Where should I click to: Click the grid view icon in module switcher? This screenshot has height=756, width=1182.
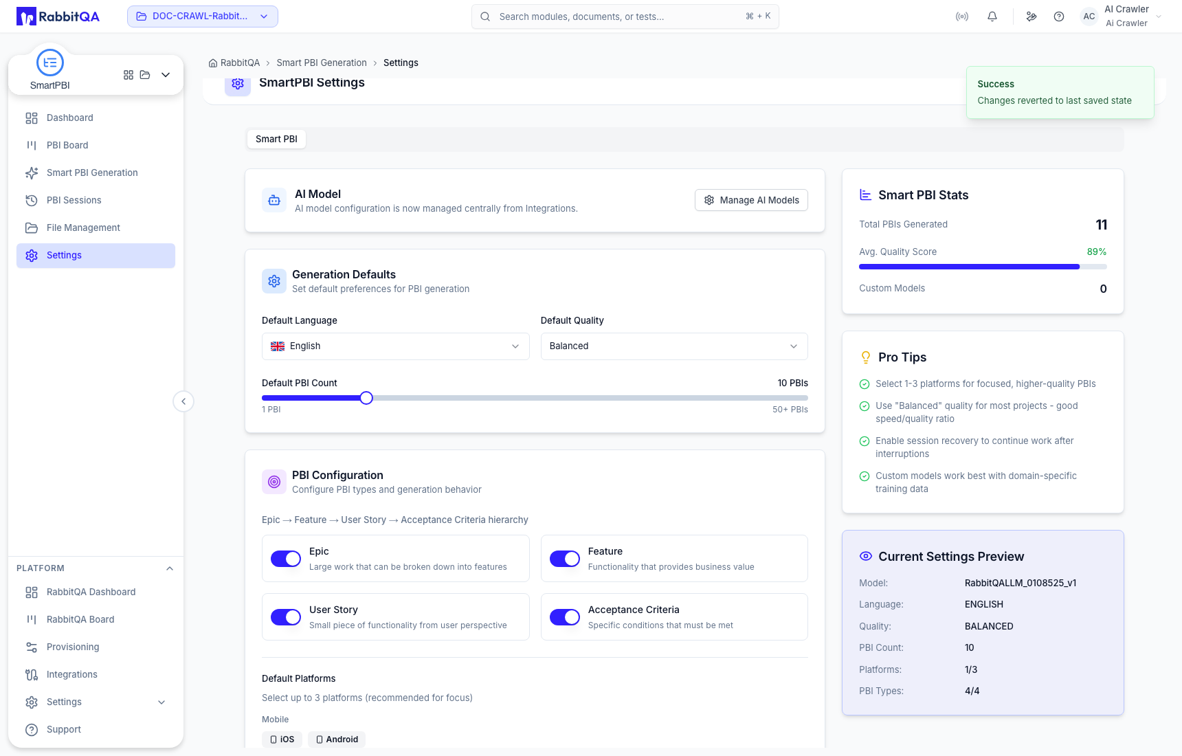click(129, 75)
